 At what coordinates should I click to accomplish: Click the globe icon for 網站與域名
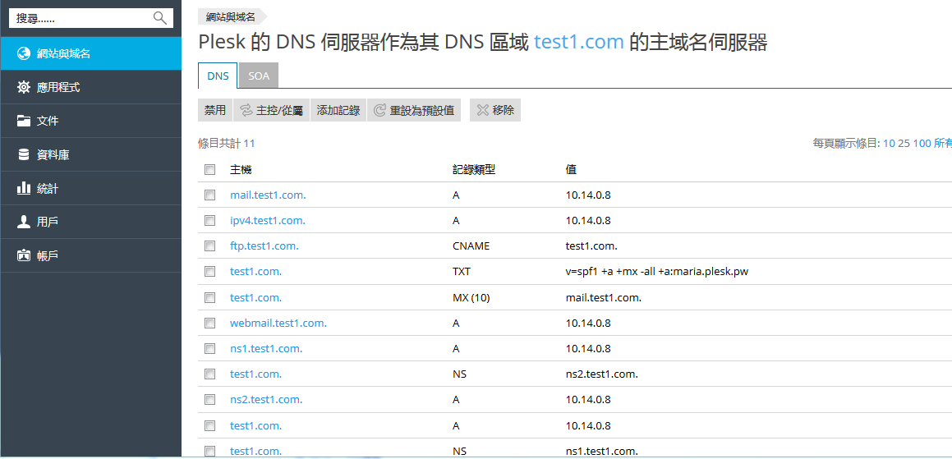pos(23,53)
